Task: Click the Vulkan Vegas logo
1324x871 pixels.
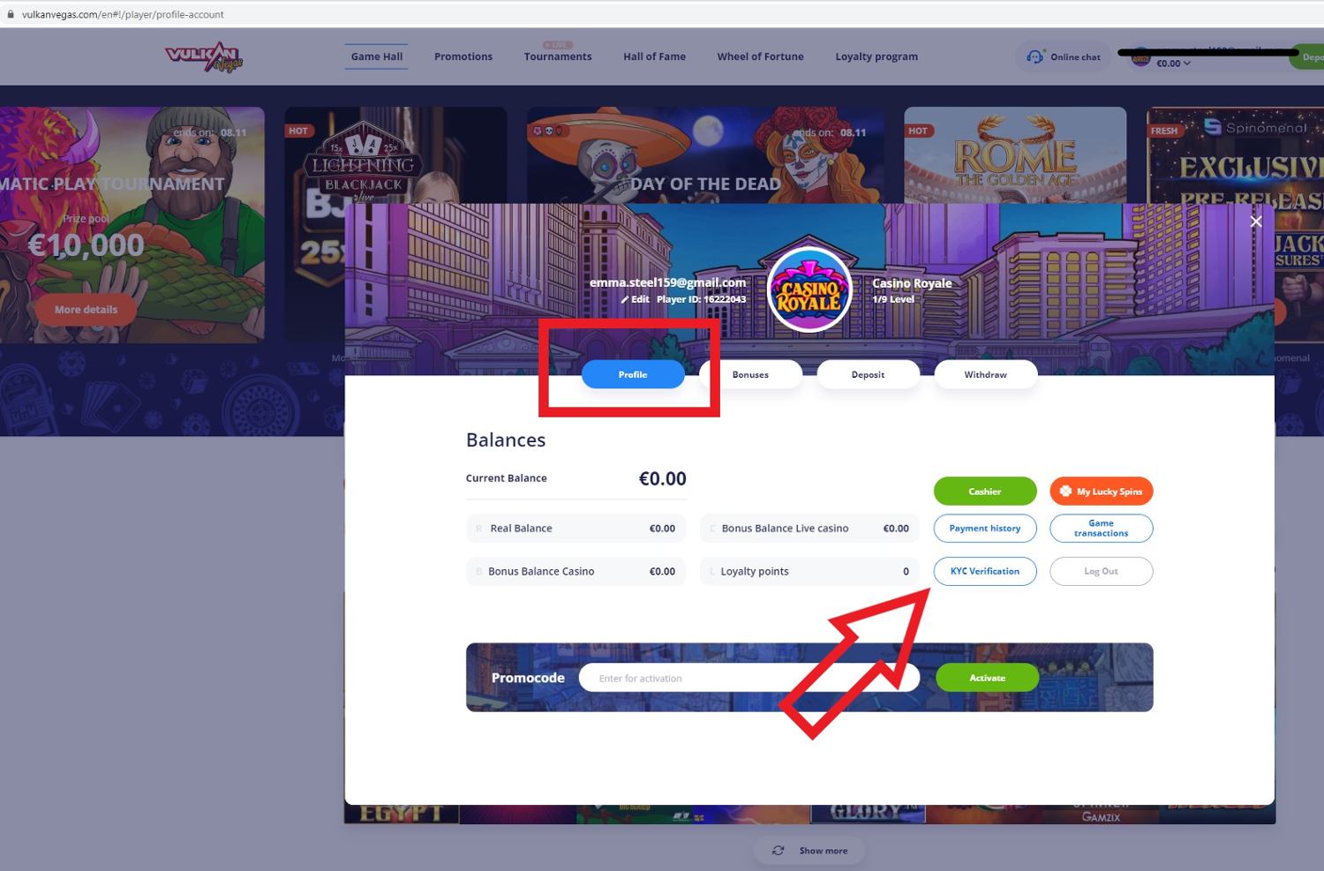Action: (203, 57)
